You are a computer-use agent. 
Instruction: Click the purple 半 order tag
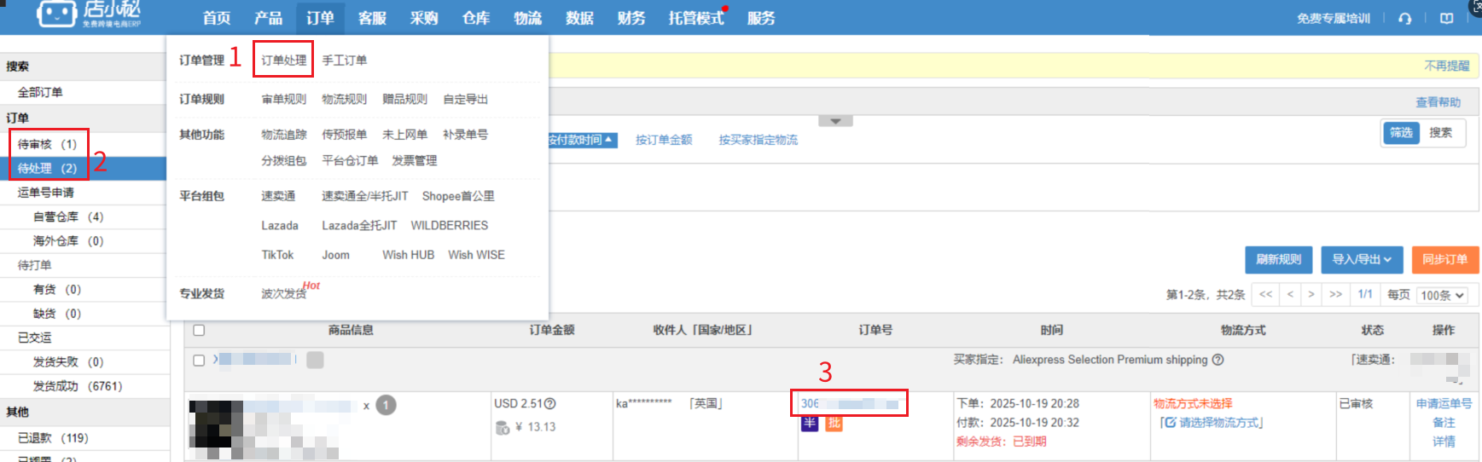tap(810, 423)
